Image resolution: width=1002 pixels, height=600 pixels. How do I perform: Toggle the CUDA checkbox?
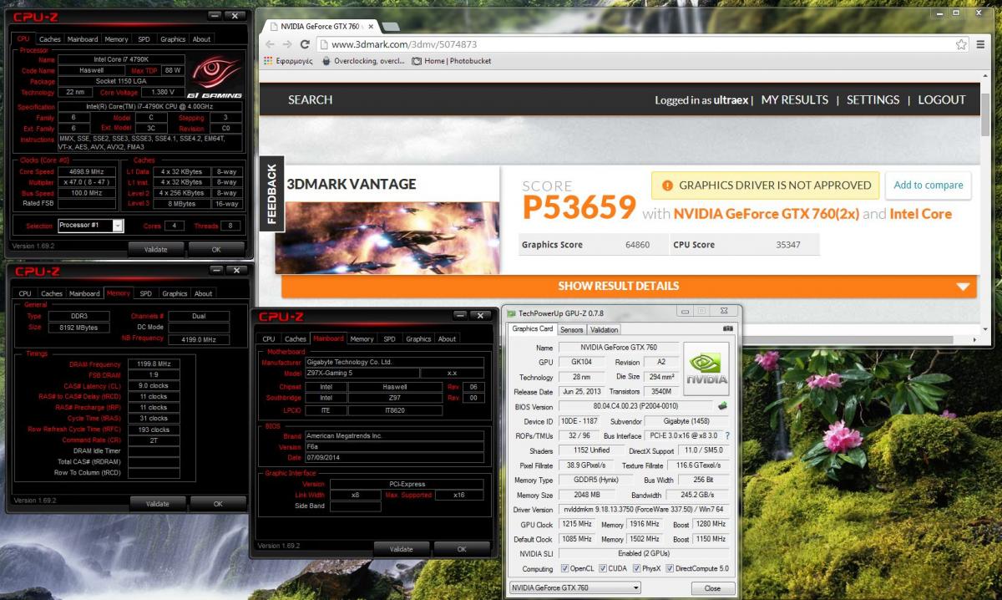[x=602, y=568]
